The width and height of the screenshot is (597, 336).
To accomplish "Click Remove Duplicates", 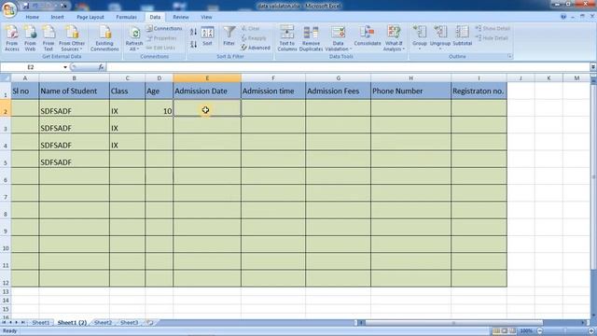I will coord(311,38).
